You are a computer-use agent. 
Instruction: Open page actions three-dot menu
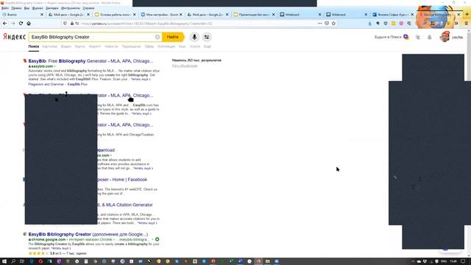pos(319,23)
